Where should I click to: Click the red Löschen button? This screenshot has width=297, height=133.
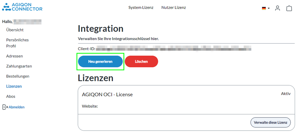point(141,62)
